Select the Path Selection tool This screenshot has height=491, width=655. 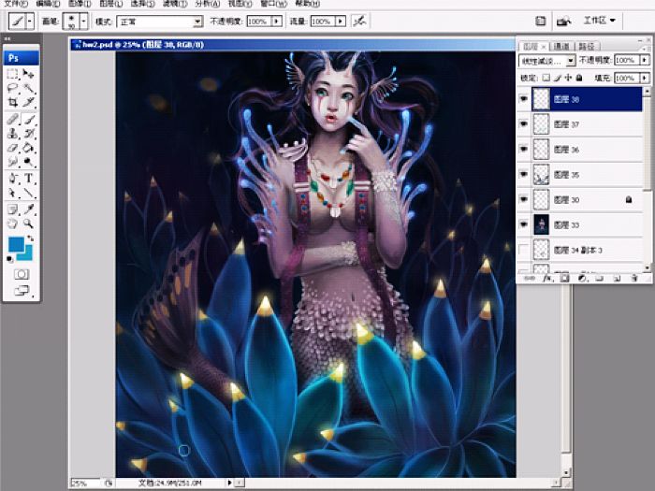tap(12, 193)
